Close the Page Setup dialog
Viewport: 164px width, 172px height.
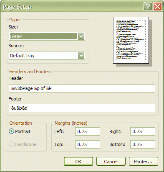coord(158,7)
